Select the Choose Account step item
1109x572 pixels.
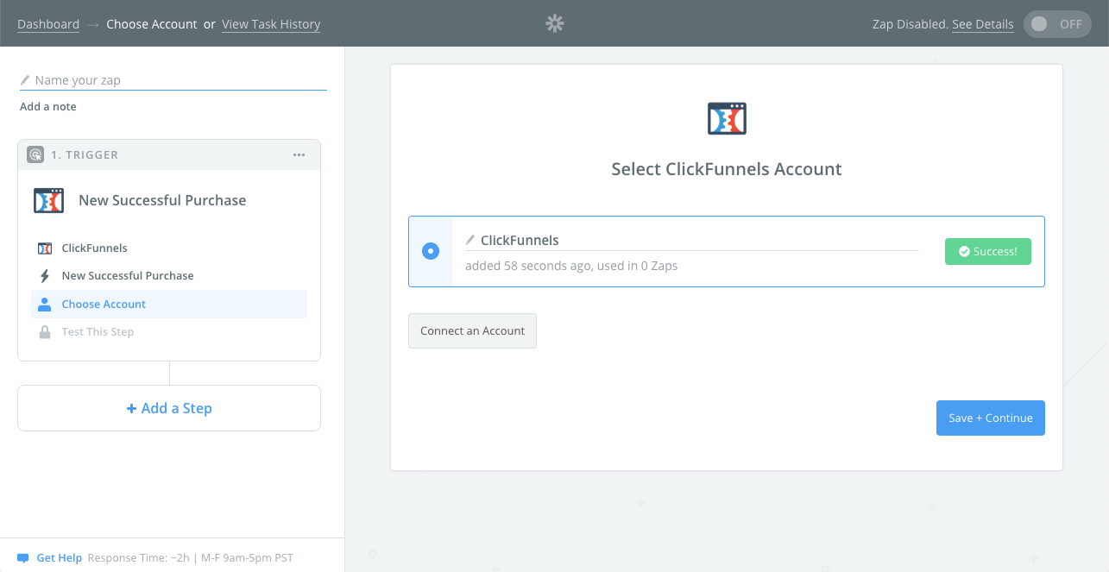(169, 304)
